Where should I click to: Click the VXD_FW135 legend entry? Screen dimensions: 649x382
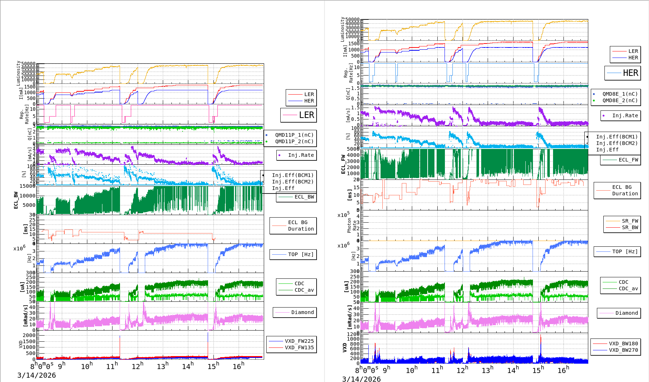pos(299,347)
